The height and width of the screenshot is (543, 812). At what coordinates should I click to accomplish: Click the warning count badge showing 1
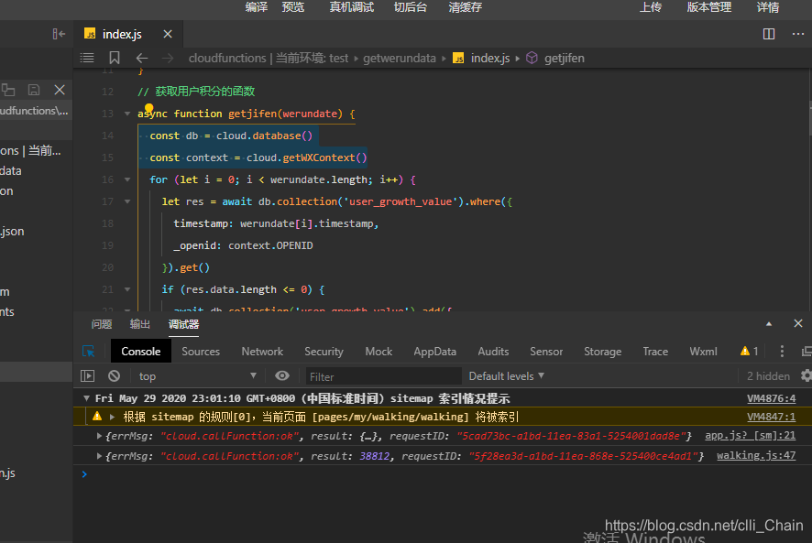tap(750, 352)
